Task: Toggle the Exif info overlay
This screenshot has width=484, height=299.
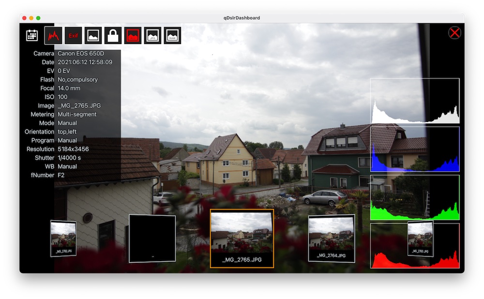Action: [x=73, y=35]
